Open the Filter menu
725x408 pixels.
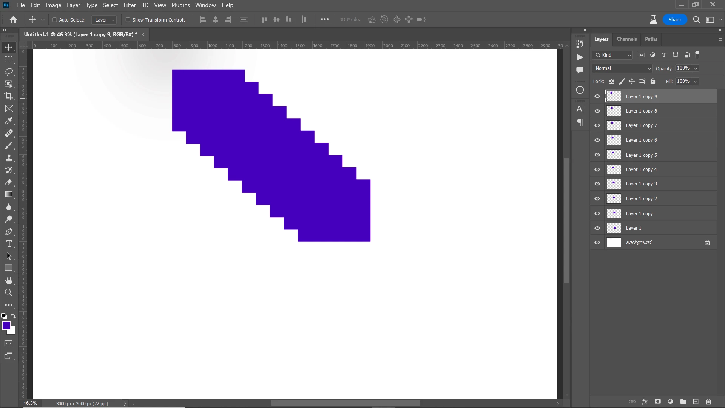[130, 5]
